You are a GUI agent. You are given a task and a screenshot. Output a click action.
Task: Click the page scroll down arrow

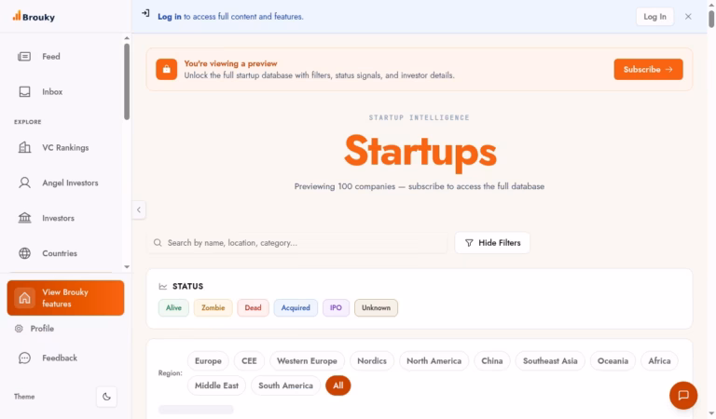click(x=711, y=413)
